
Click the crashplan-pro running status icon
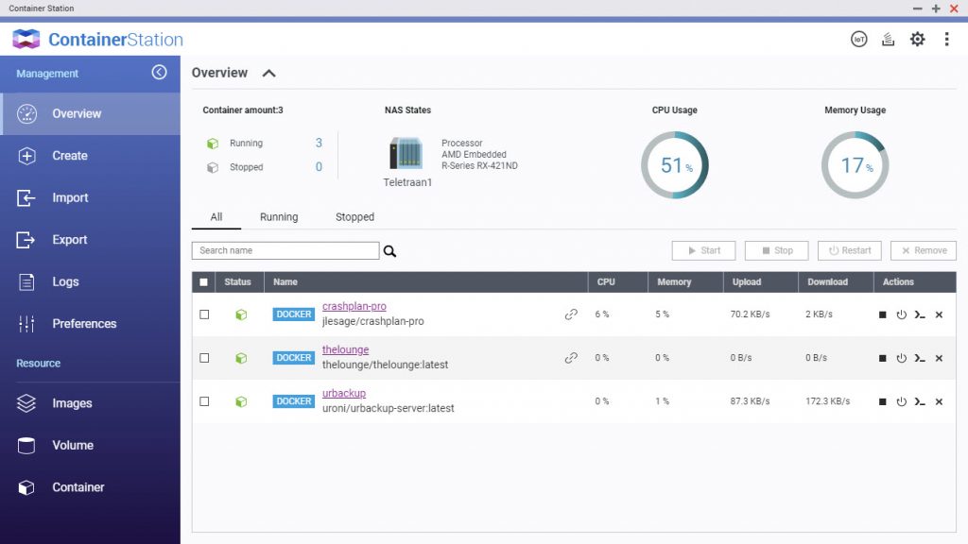click(241, 314)
